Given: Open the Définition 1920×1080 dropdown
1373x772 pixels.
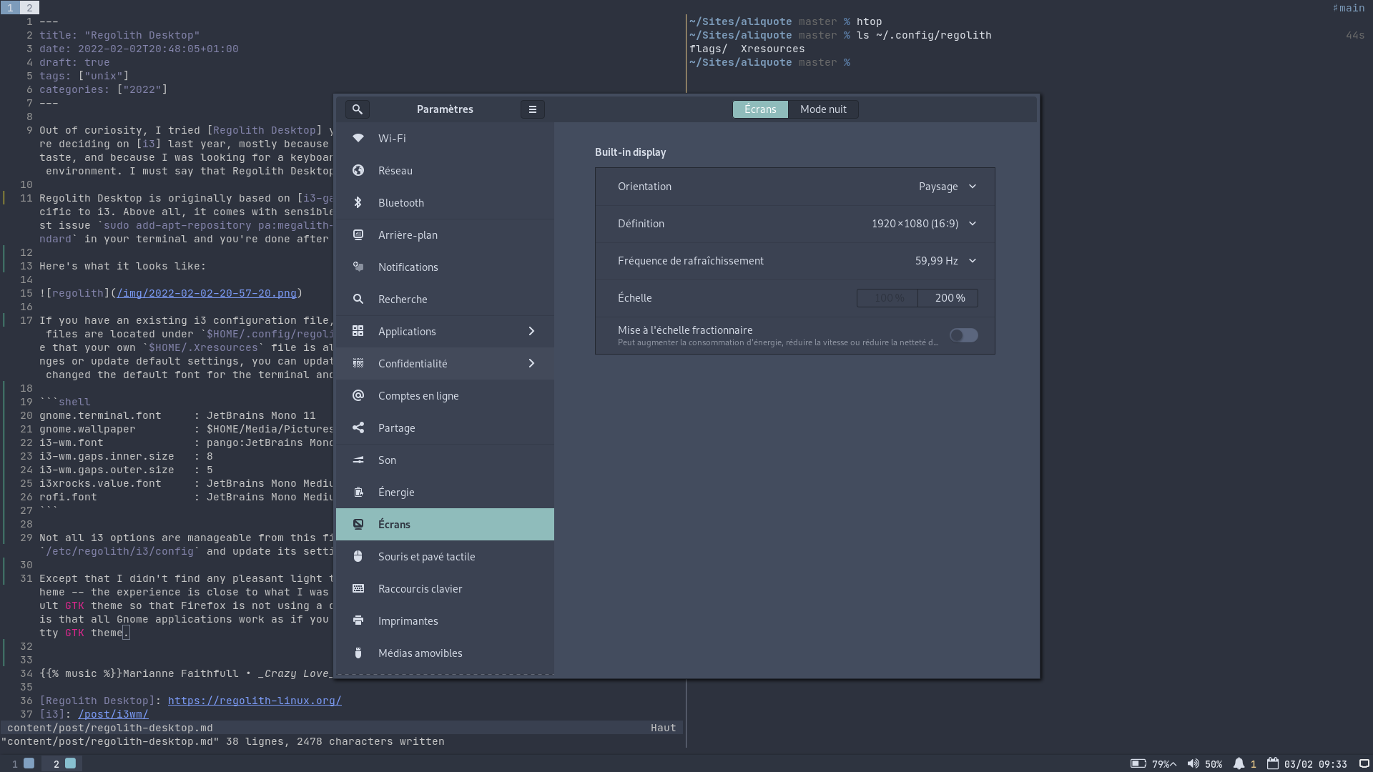Looking at the screenshot, I should tap(923, 224).
